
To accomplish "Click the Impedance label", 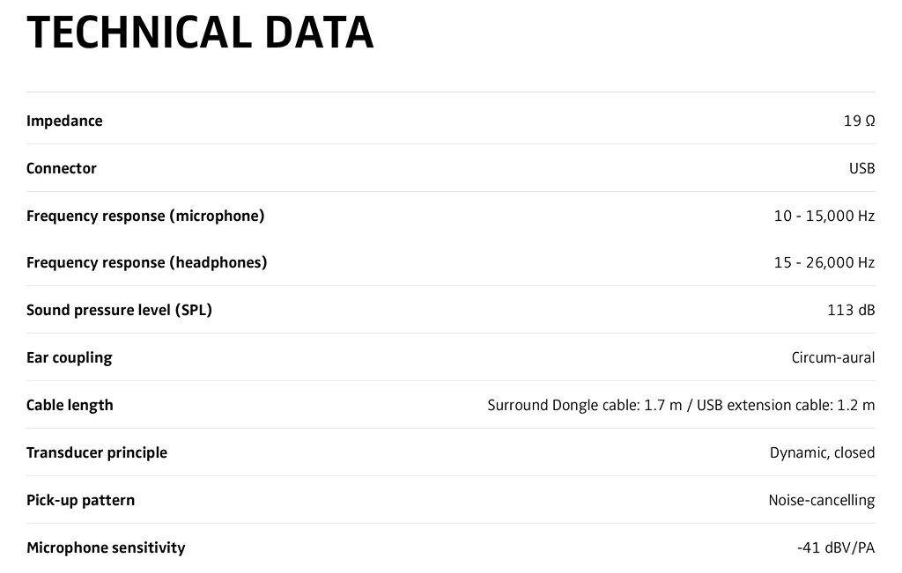I will [x=64, y=121].
